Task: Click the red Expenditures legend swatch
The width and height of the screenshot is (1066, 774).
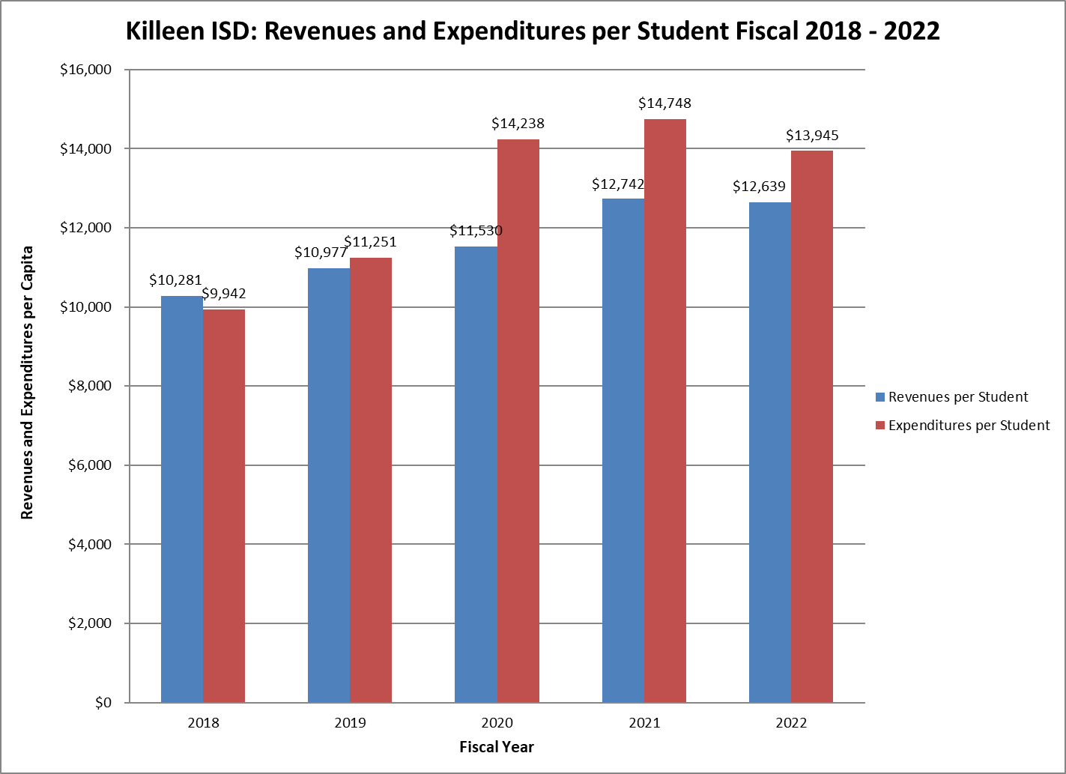Action: tap(880, 426)
